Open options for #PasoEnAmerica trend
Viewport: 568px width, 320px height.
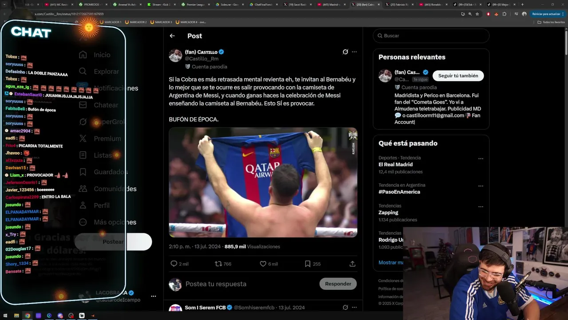point(481,186)
